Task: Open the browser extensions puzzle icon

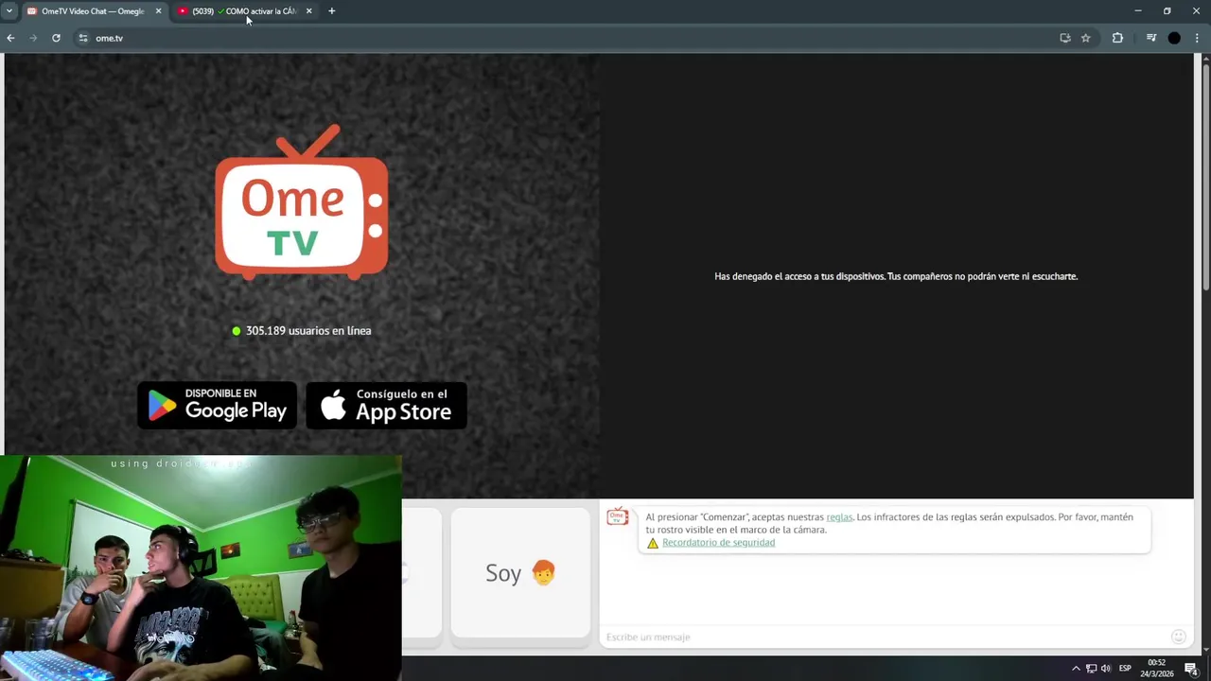Action: (x=1117, y=38)
